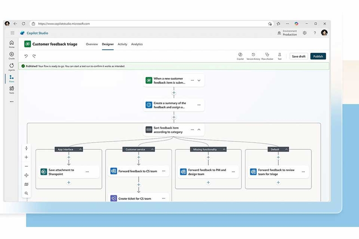Collapse the Default branch
359x239 pixels.
coord(286,149)
